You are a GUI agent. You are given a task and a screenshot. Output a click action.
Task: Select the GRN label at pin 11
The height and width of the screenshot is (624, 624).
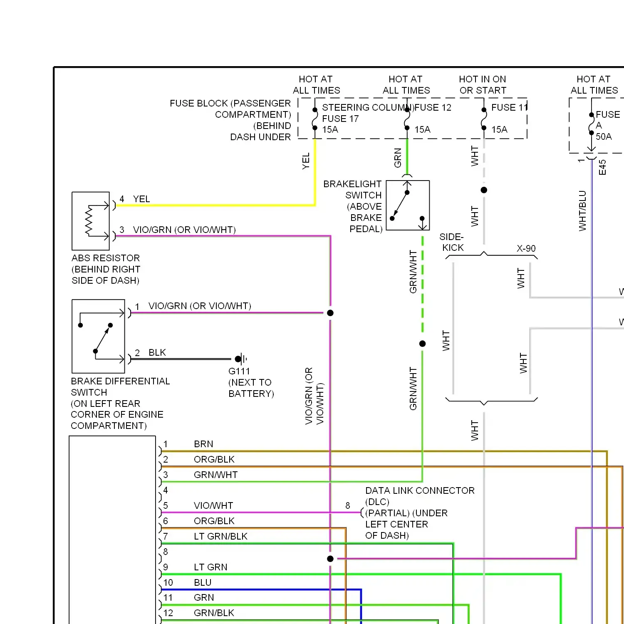click(204, 597)
